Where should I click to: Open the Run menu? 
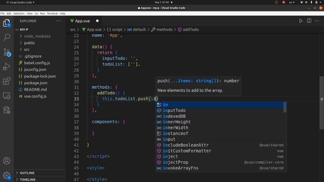[x=43, y=14]
